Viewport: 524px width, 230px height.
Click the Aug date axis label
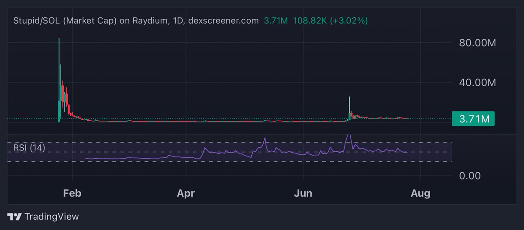click(420, 193)
